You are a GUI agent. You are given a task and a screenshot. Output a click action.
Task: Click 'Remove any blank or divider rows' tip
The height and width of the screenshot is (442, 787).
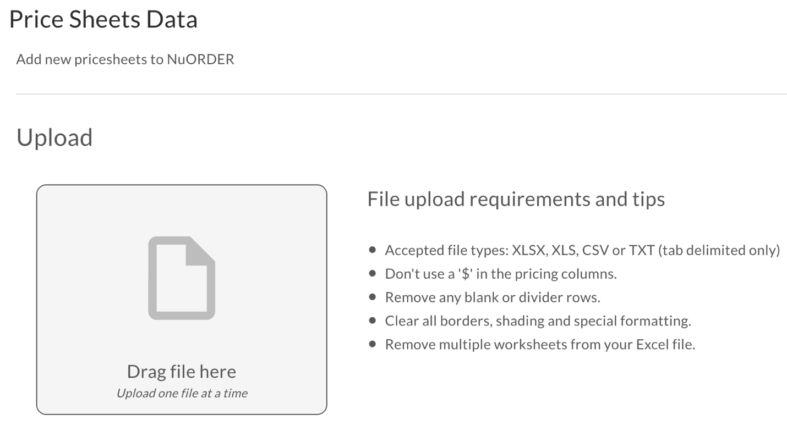(493, 297)
